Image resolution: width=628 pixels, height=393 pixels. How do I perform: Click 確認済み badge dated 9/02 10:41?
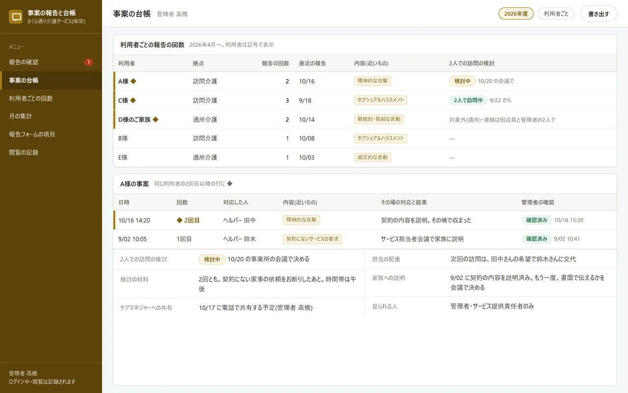[x=537, y=239]
